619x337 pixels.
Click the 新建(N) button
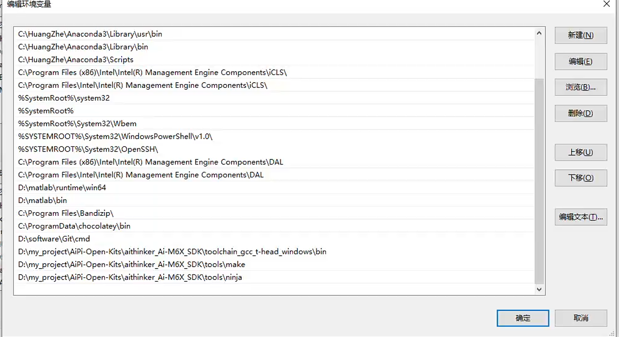(x=581, y=35)
